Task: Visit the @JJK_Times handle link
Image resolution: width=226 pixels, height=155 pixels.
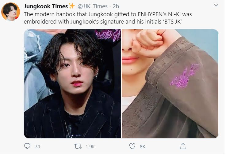Action: pos(93,6)
